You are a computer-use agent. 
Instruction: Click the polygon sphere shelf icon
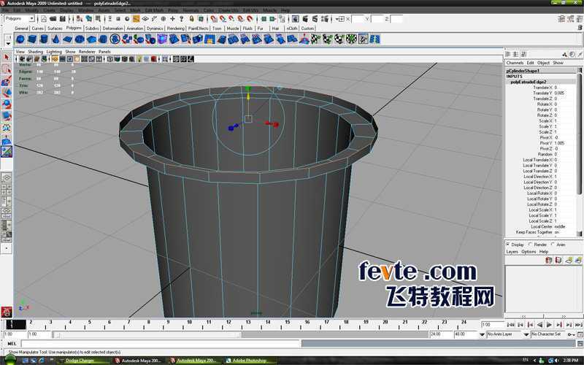point(20,39)
